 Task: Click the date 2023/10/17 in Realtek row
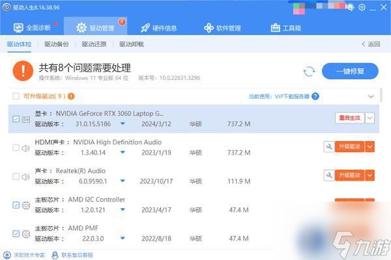(156, 181)
